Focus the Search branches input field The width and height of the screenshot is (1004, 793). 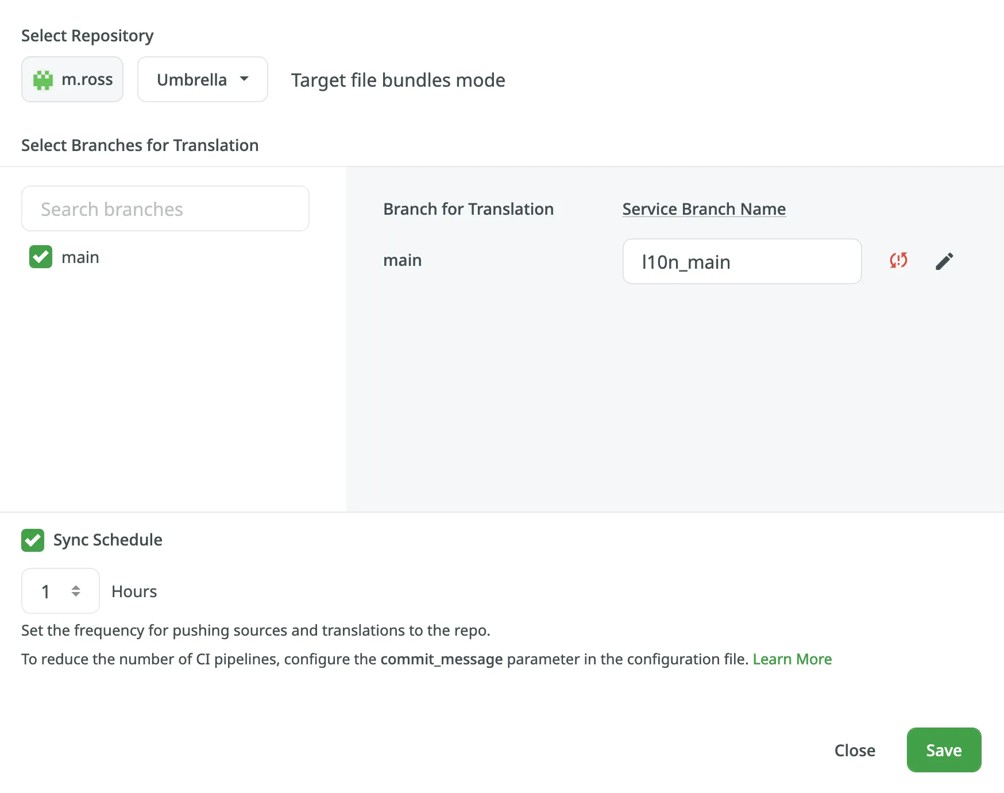(165, 208)
